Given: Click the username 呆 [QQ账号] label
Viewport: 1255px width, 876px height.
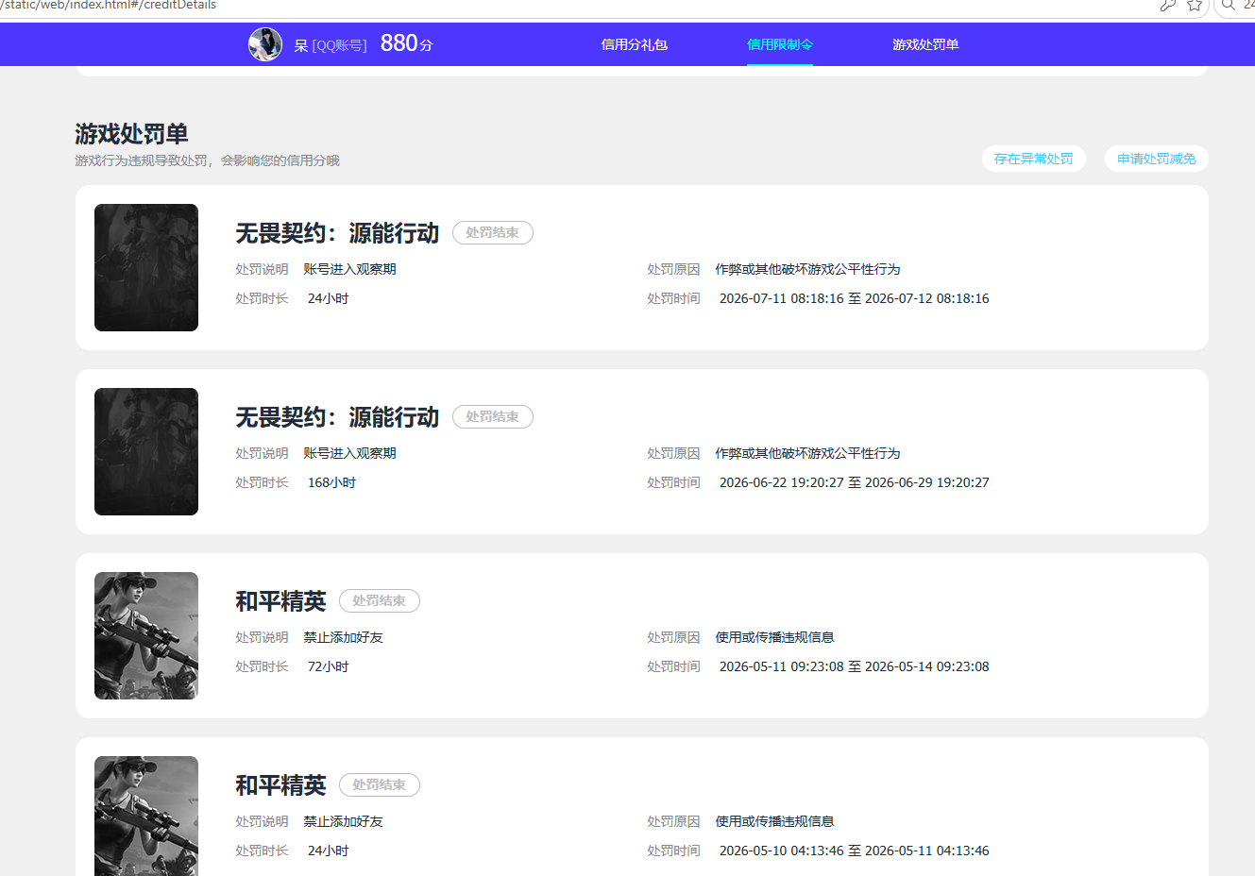Looking at the screenshot, I should coord(331,45).
